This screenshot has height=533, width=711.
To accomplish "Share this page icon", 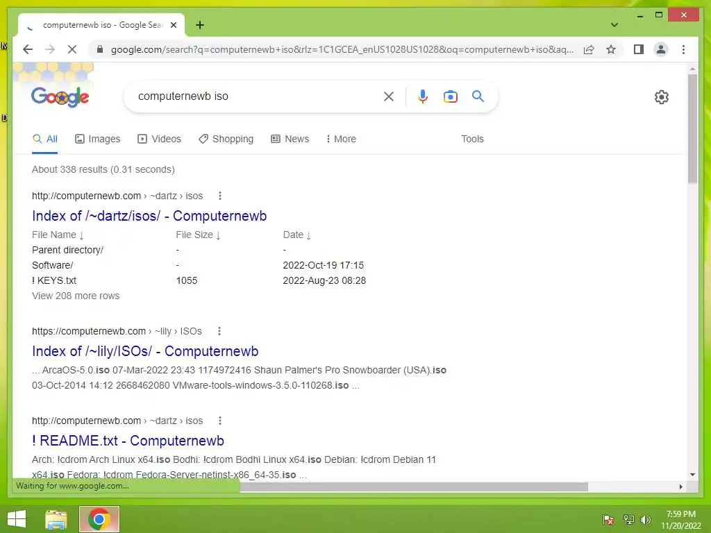I will [589, 49].
